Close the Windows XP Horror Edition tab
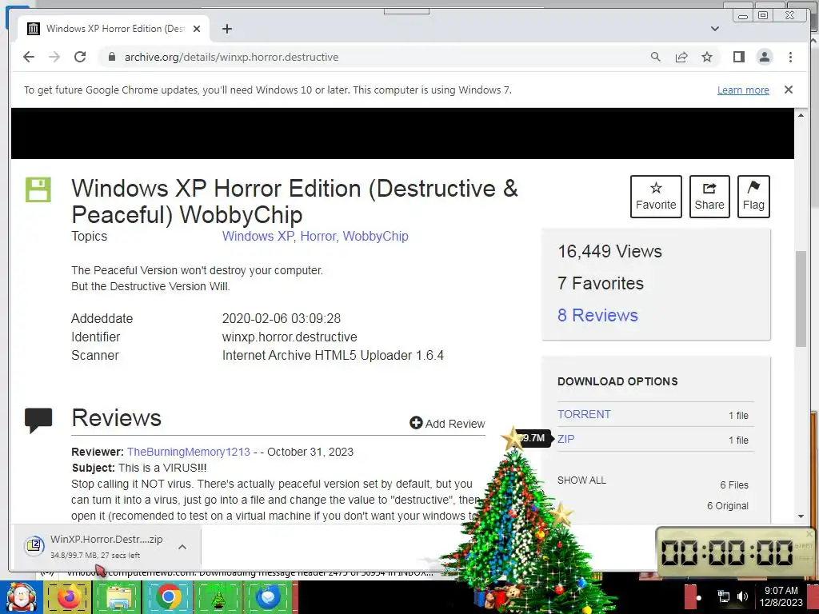Screen dimensions: 819x614 pyautogui.click(x=197, y=29)
